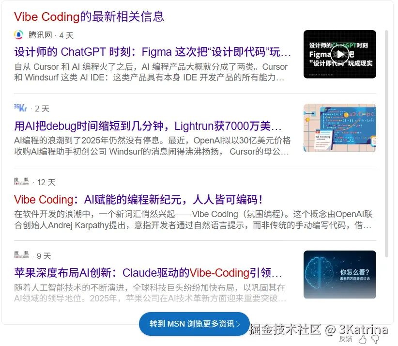Click the 36Kr source logo icon
The image size is (398, 346).
(20, 108)
